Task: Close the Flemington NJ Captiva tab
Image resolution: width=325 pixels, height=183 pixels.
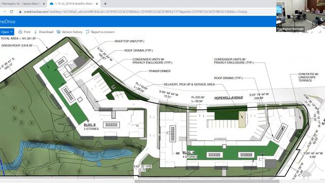Action: pos(44,4)
